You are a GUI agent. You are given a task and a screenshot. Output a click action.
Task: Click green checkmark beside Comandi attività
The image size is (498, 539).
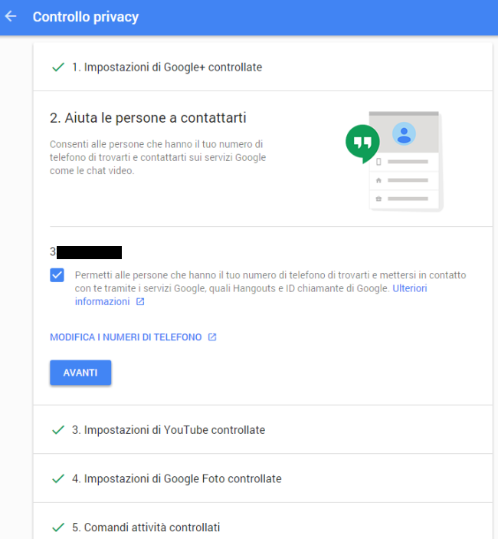click(57, 527)
